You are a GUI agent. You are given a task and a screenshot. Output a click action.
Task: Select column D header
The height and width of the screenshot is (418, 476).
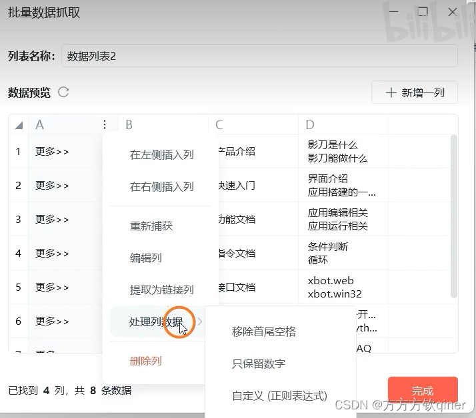(x=343, y=124)
